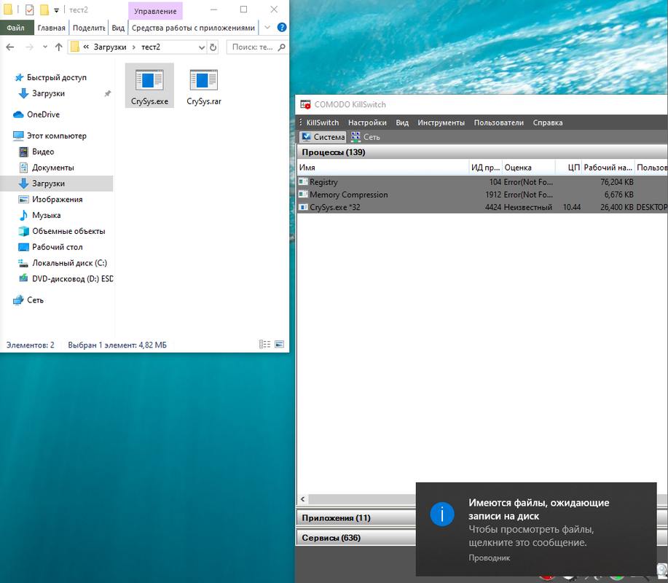This screenshot has height=583, width=668.
Task: Open recent locations dropdown in Explorer
Action: [x=45, y=47]
